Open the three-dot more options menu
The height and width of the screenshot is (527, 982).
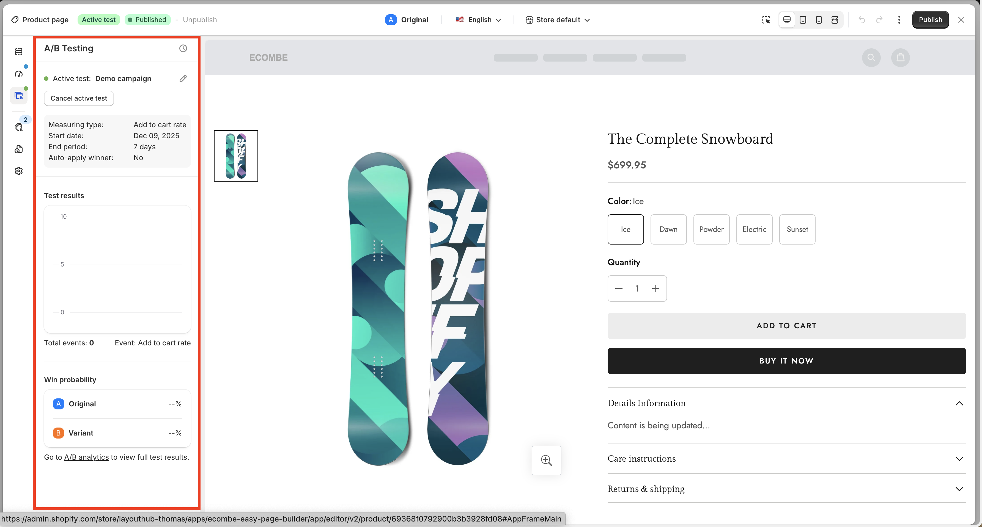(899, 20)
